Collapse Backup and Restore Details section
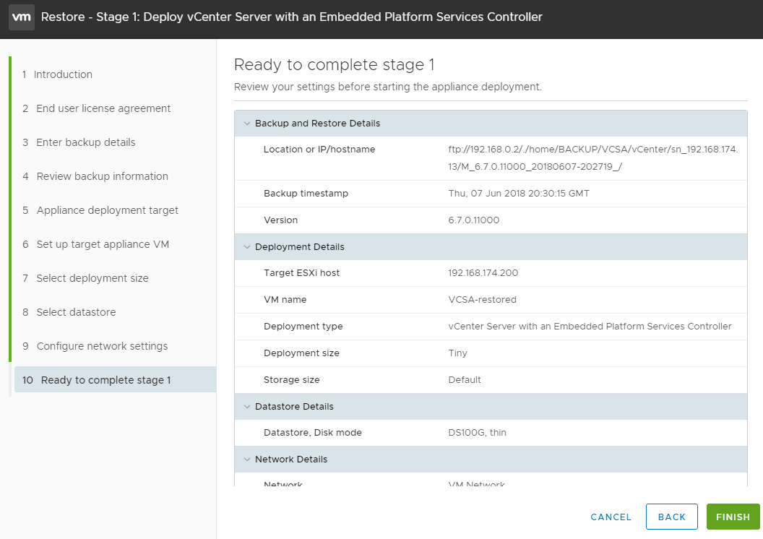 click(x=247, y=124)
